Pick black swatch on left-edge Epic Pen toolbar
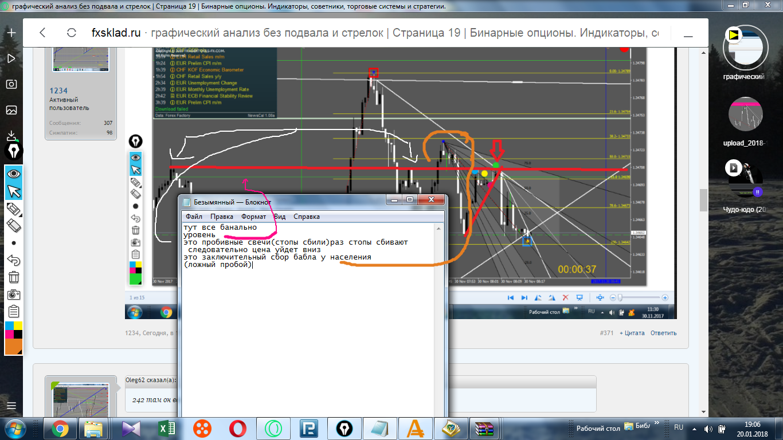Viewport: 783px width, 440px height. (x=18, y=334)
